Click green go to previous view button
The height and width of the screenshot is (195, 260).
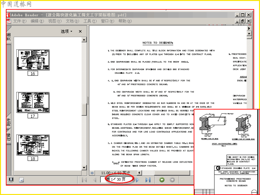tap(162, 180)
